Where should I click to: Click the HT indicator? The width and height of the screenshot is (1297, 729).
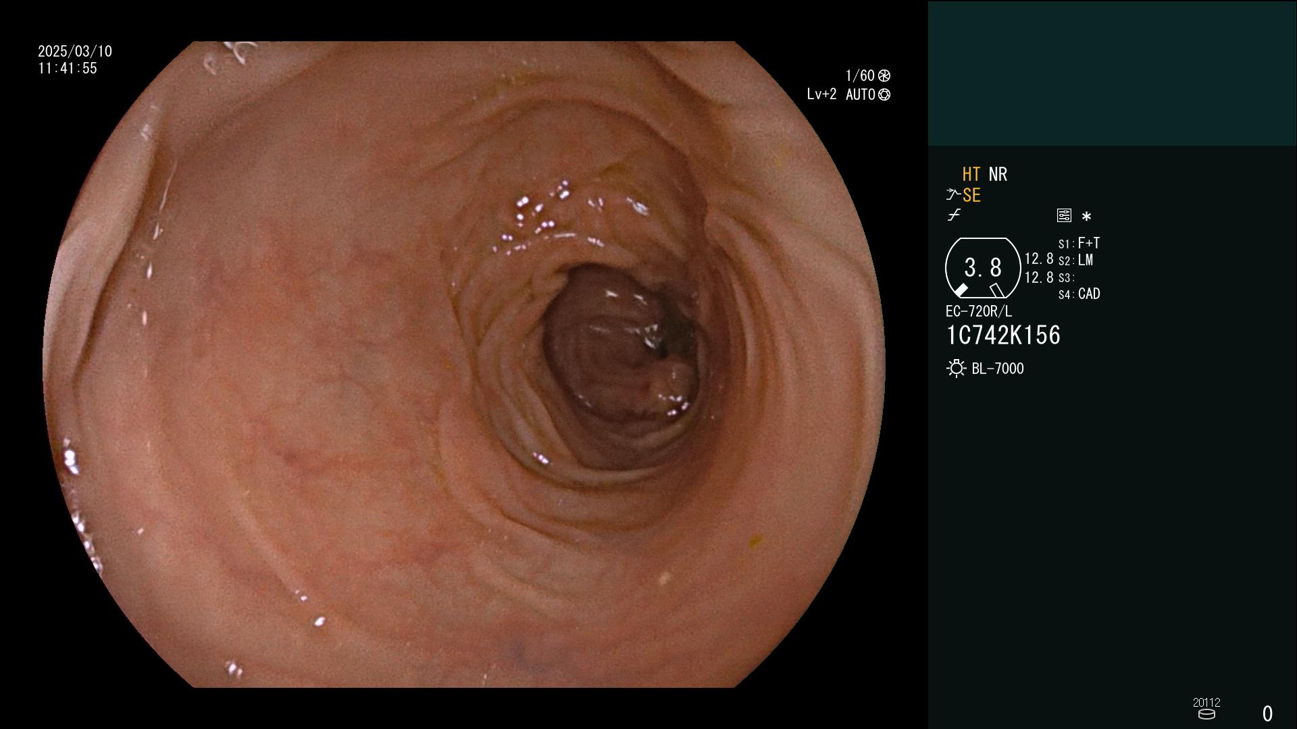[971, 174]
